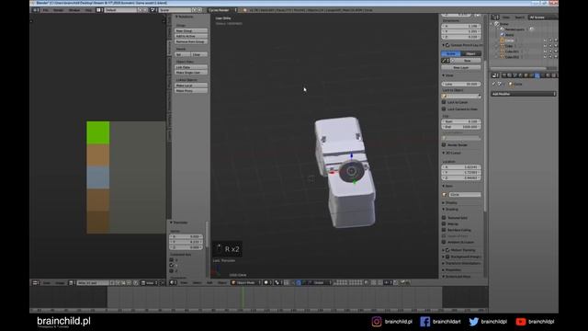Screen dimensions: 588x331
Task: Open the Add menu in the 3D viewport header
Action: click(x=209, y=282)
